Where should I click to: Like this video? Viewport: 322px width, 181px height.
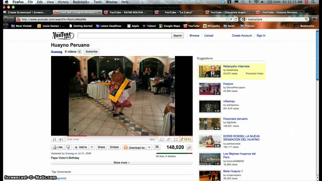[58, 147]
